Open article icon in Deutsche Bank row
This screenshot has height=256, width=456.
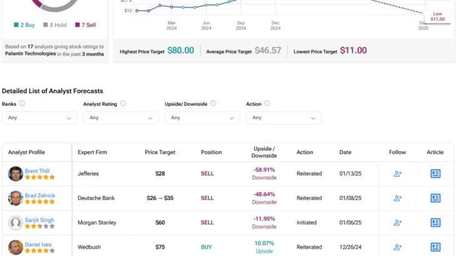pyautogui.click(x=435, y=198)
